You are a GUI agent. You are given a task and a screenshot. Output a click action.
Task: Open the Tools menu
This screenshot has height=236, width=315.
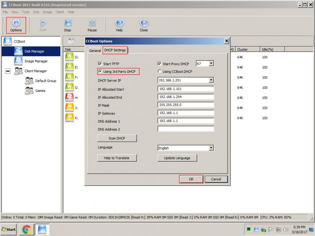pyautogui.click(x=26, y=12)
